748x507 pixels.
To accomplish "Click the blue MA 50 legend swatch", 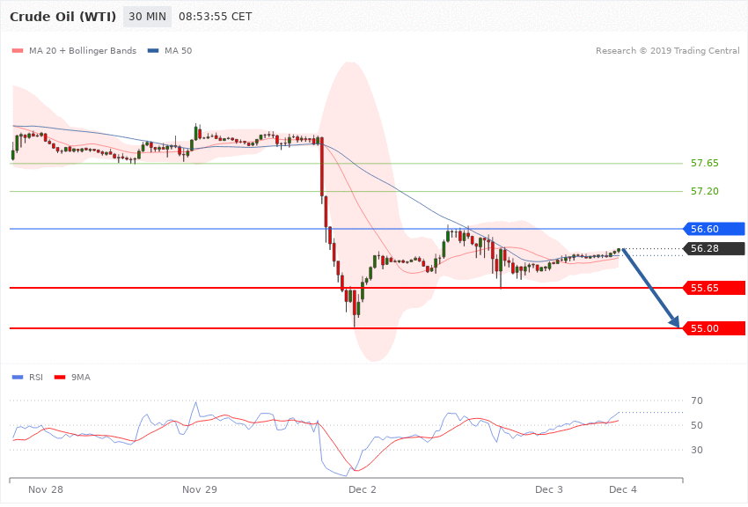I will click(153, 50).
